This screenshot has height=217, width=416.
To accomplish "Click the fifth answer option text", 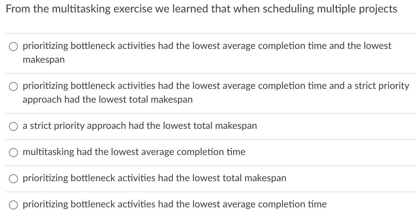I will pos(154,178).
